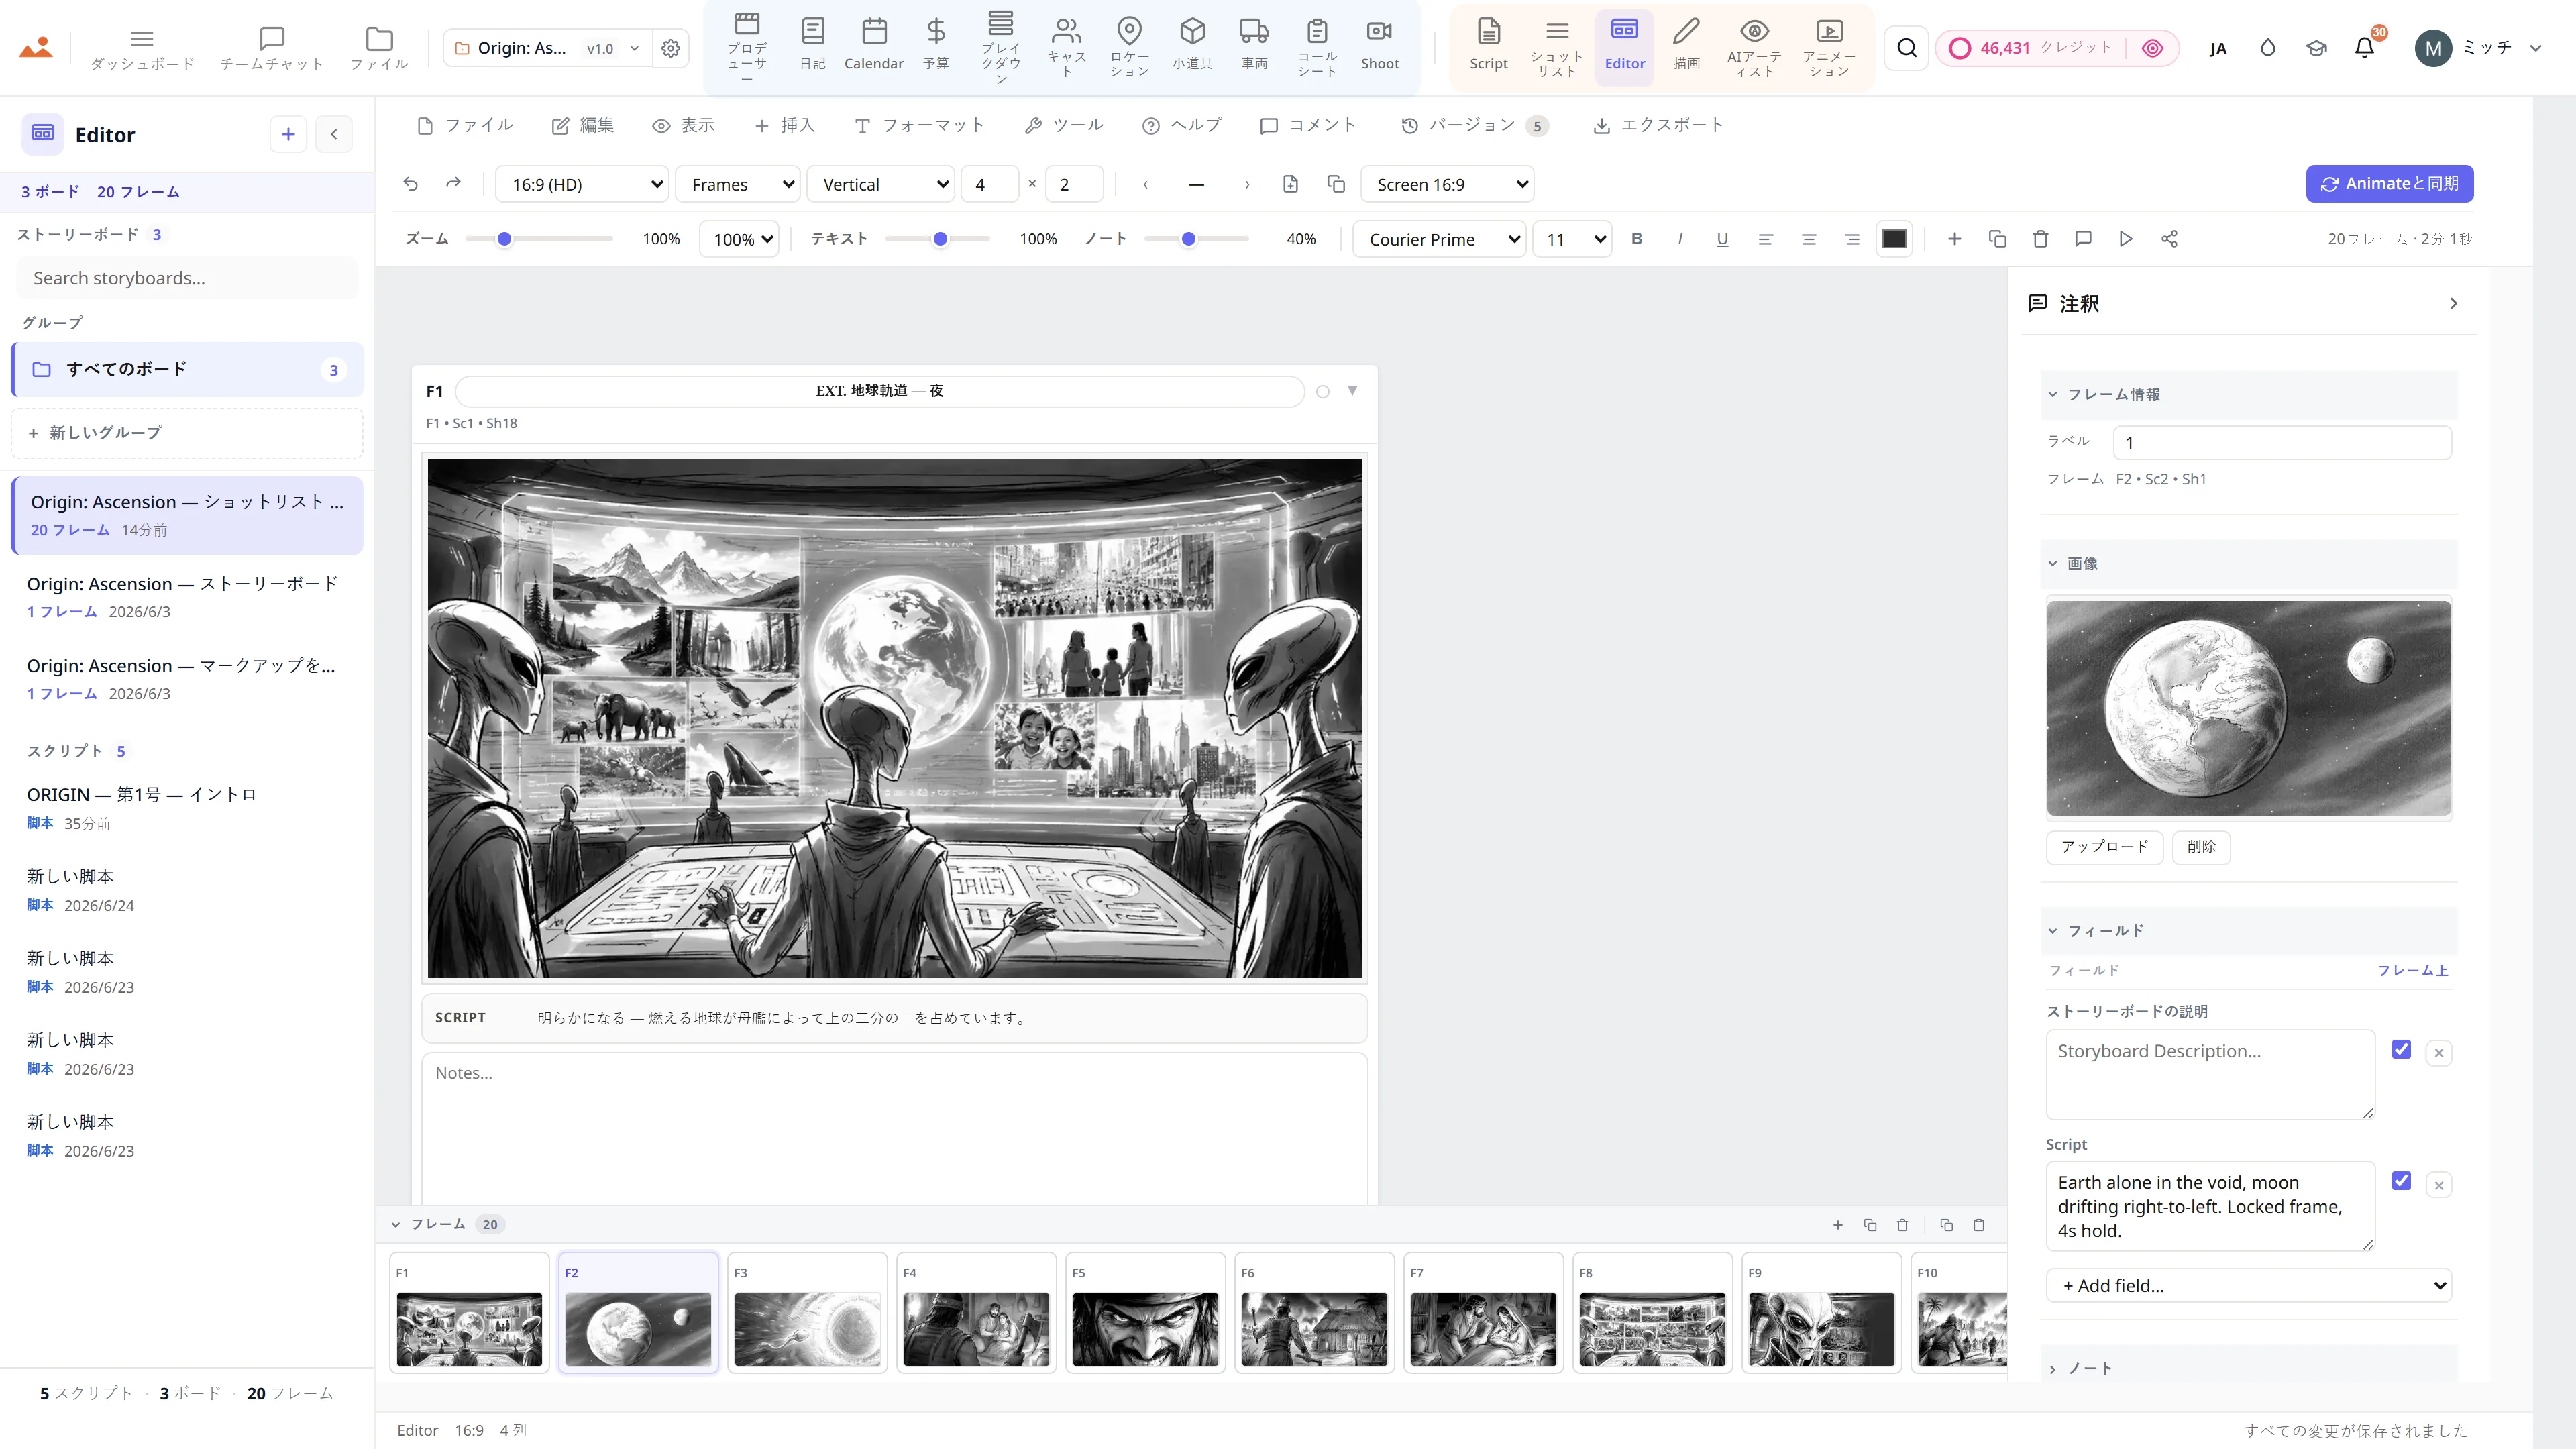Click the redo arrow
This screenshot has width=2576, height=1449.
point(453,184)
